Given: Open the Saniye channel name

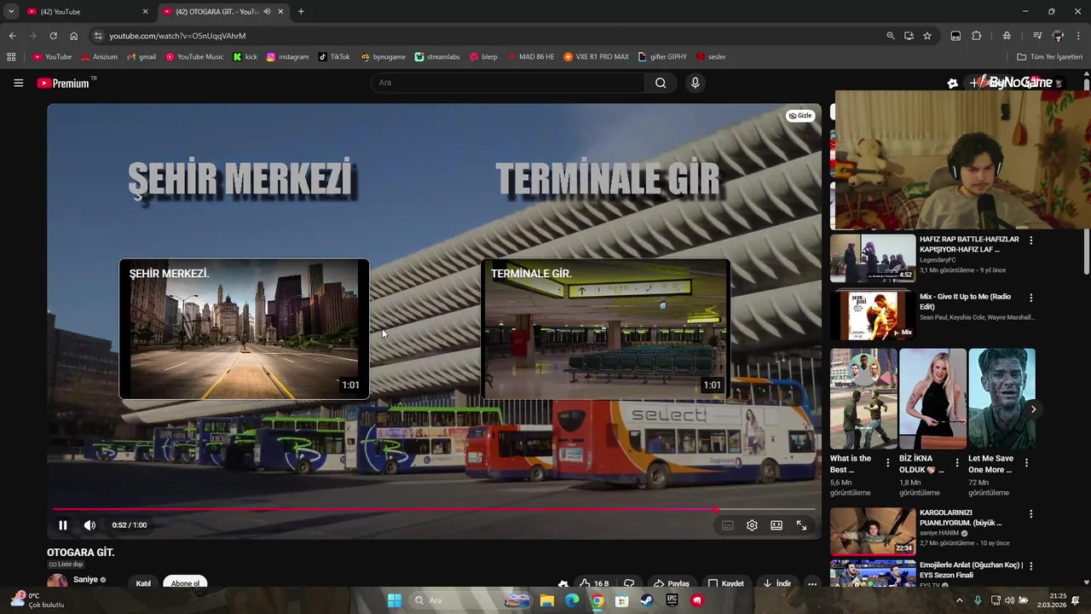Looking at the screenshot, I should click(85, 580).
